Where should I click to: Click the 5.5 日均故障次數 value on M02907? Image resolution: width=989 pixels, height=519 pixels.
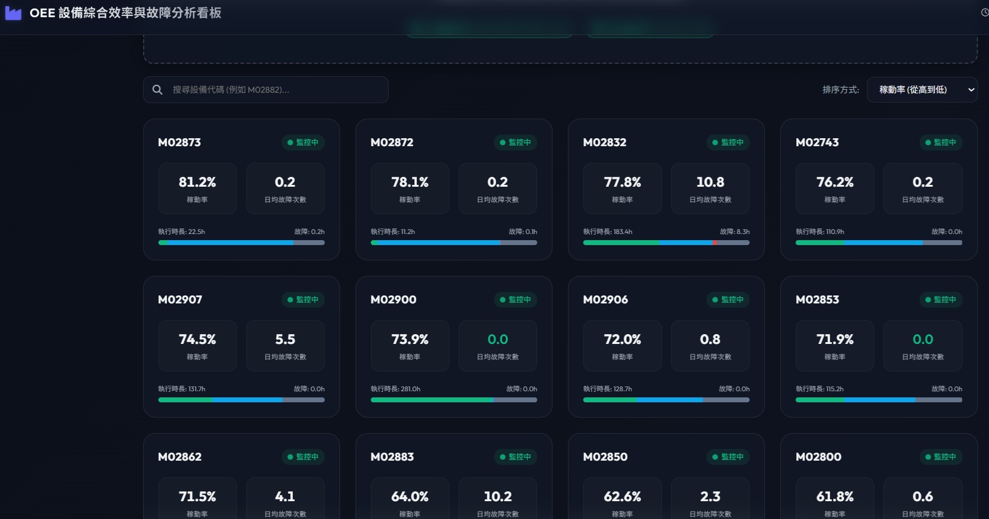coord(285,340)
